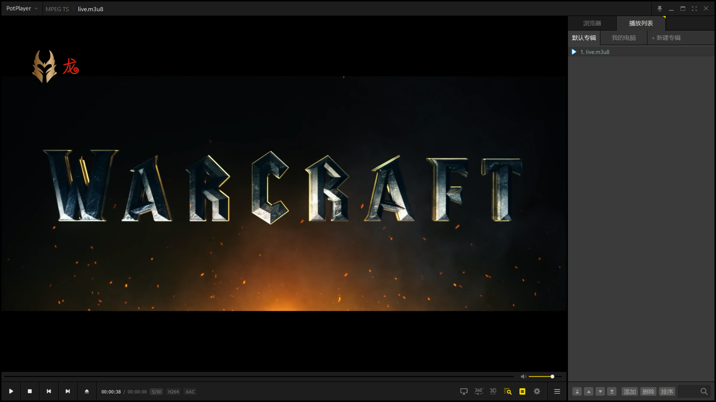Move playlist item to top

577,392
